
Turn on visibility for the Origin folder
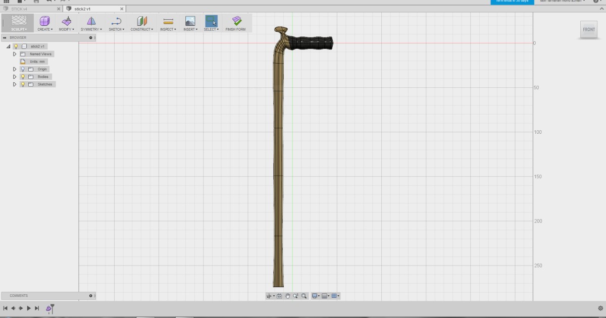point(23,69)
